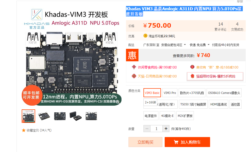
Task: Click the 立即购买 button
Action: (x=145, y=142)
